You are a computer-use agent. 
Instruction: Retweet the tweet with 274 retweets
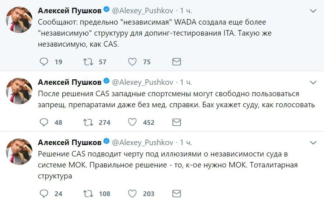pos(88,122)
